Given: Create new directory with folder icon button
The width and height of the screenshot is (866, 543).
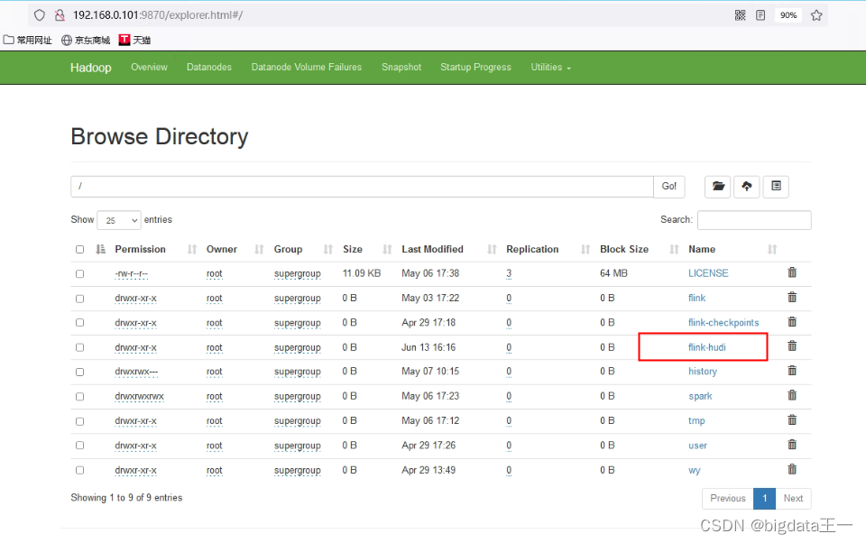Looking at the screenshot, I should point(718,186).
